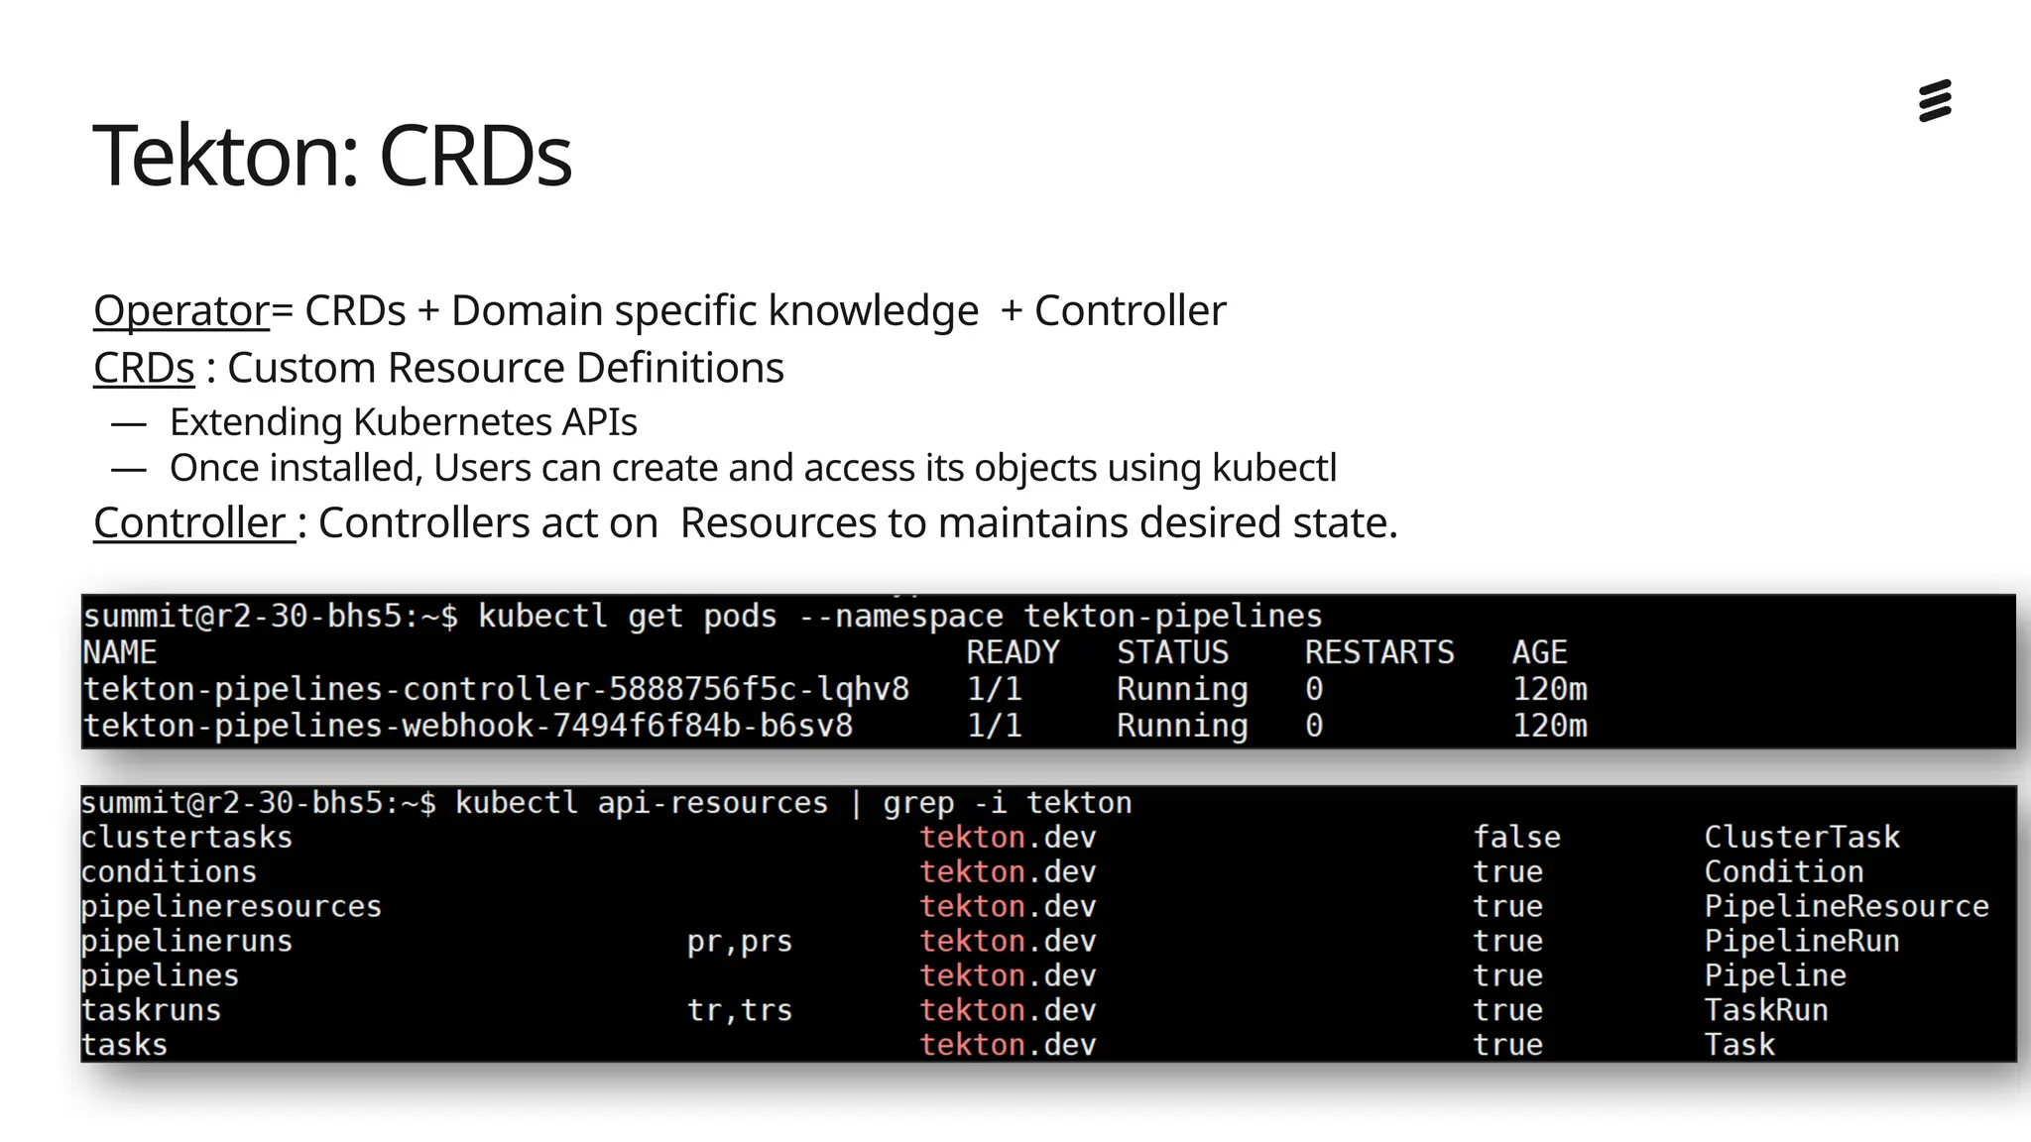Select the kubectl objects bullet line
This screenshot has width=2031, height=1142.
pos(753,468)
